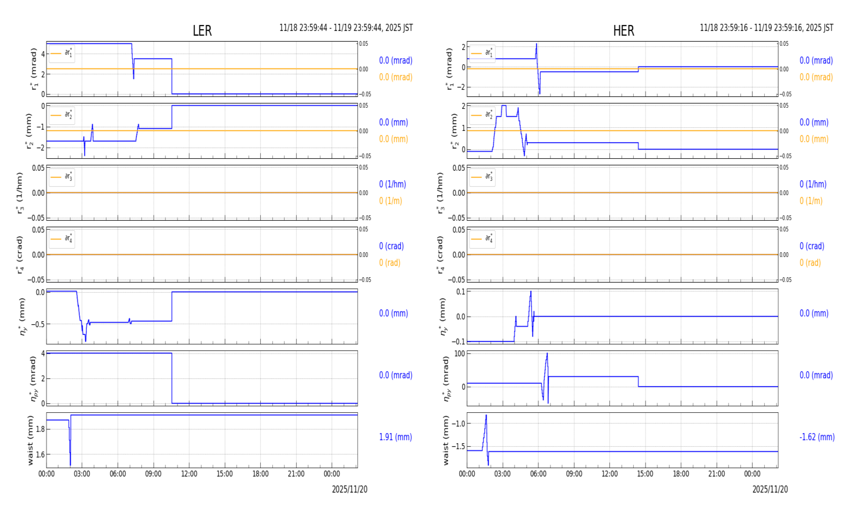Screen dimensions: 841x514
Task: Click the HER 0 (rad) readout
Action: point(810,263)
